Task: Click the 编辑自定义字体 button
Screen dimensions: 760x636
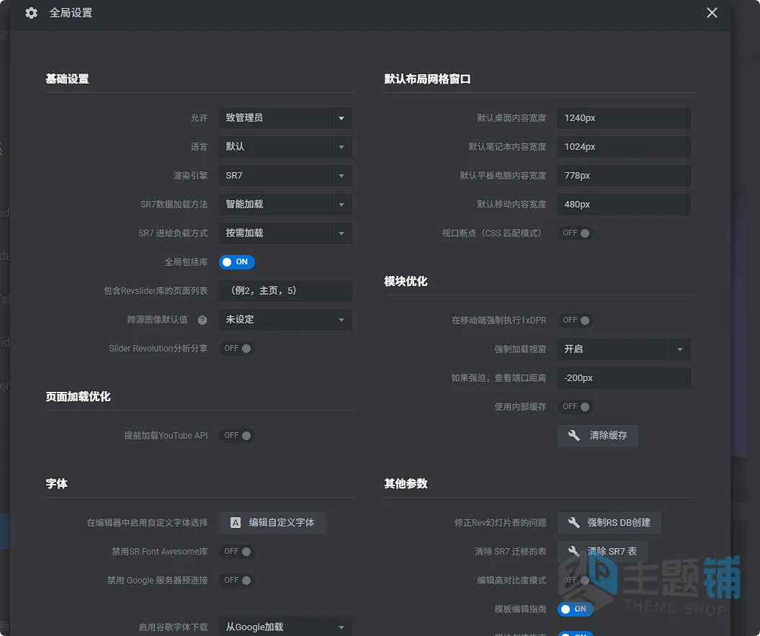Action: tap(272, 523)
